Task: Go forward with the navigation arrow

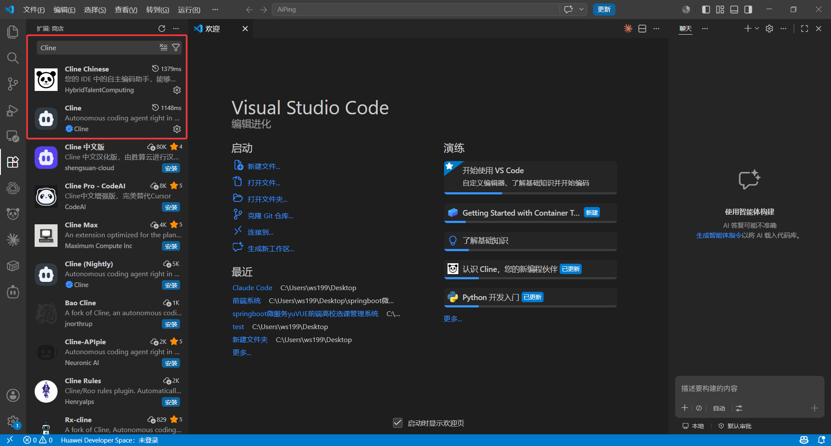Action: click(264, 10)
